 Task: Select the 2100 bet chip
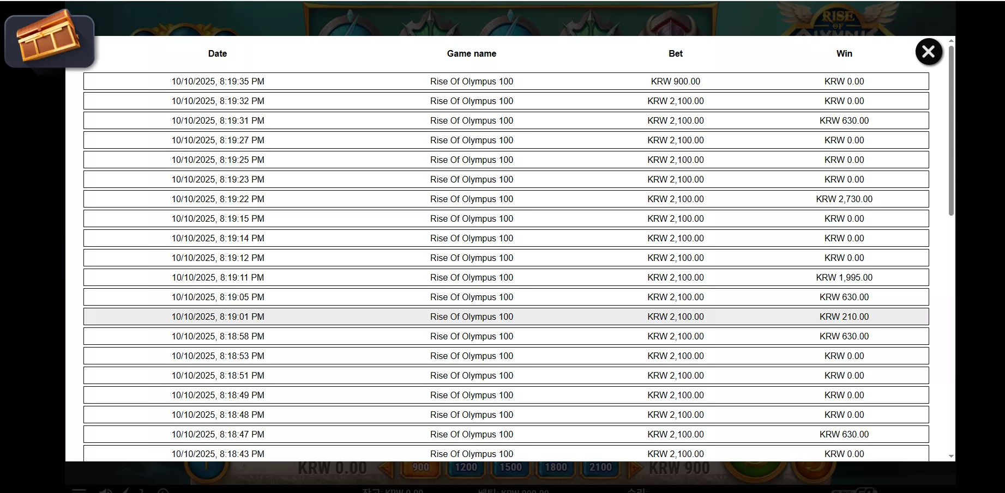(x=600, y=467)
